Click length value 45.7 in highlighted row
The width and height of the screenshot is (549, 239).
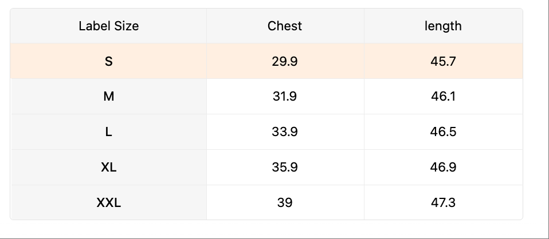(x=443, y=61)
